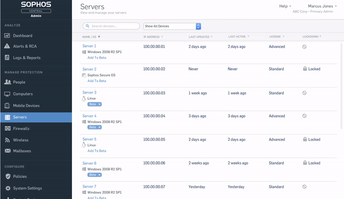Add Server 5 to Beta

[x=97, y=151]
